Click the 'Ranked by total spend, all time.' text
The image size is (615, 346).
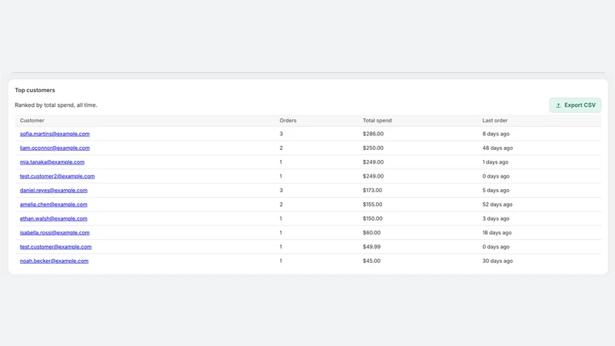pos(56,105)
